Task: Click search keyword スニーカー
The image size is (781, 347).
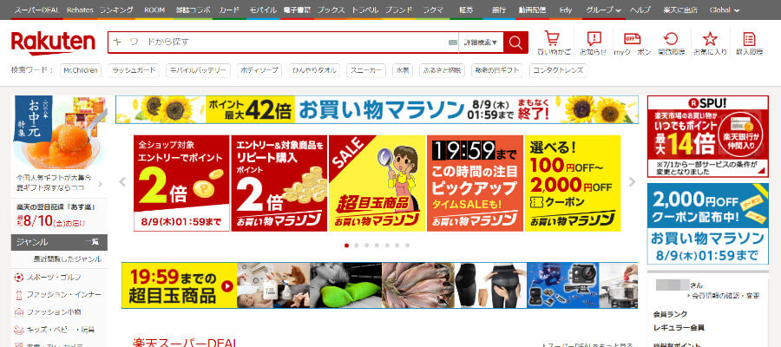Action: 366,70
